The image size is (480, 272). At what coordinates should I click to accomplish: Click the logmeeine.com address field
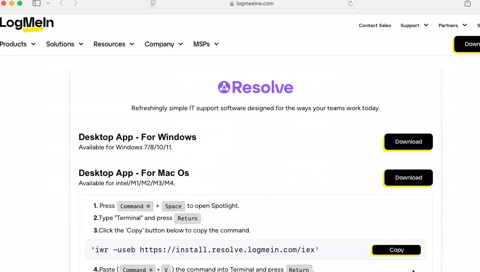(251, 4)
